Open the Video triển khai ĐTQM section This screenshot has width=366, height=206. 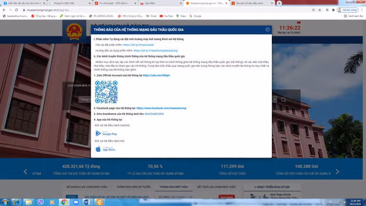tap(272, 187)
